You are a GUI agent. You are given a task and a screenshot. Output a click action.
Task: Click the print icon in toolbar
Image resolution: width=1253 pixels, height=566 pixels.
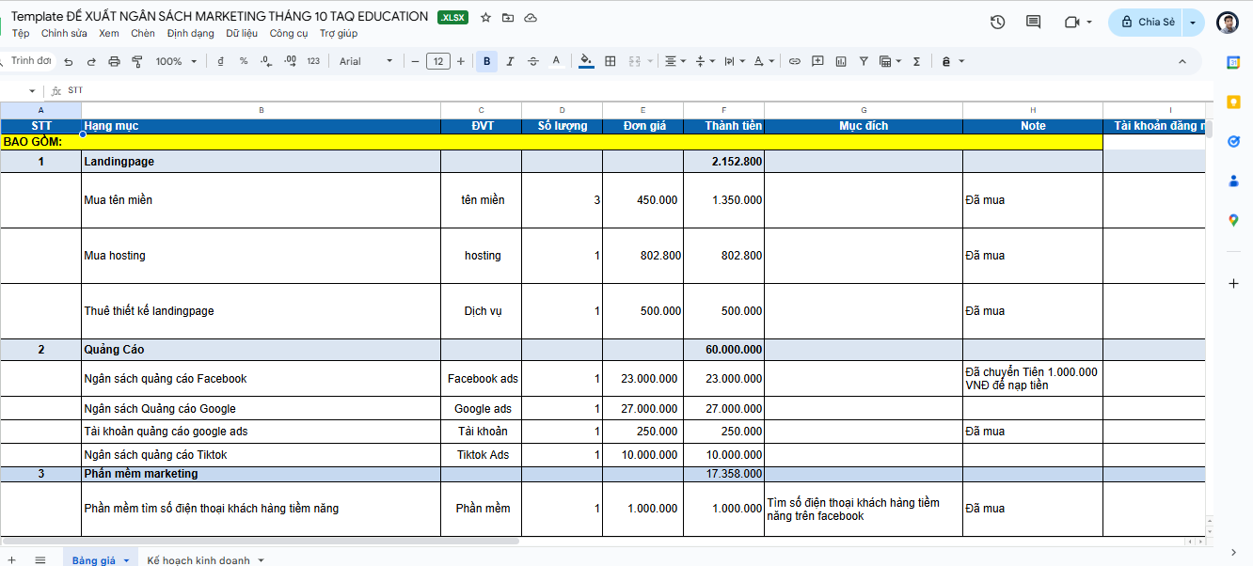(x=115, y=61)
